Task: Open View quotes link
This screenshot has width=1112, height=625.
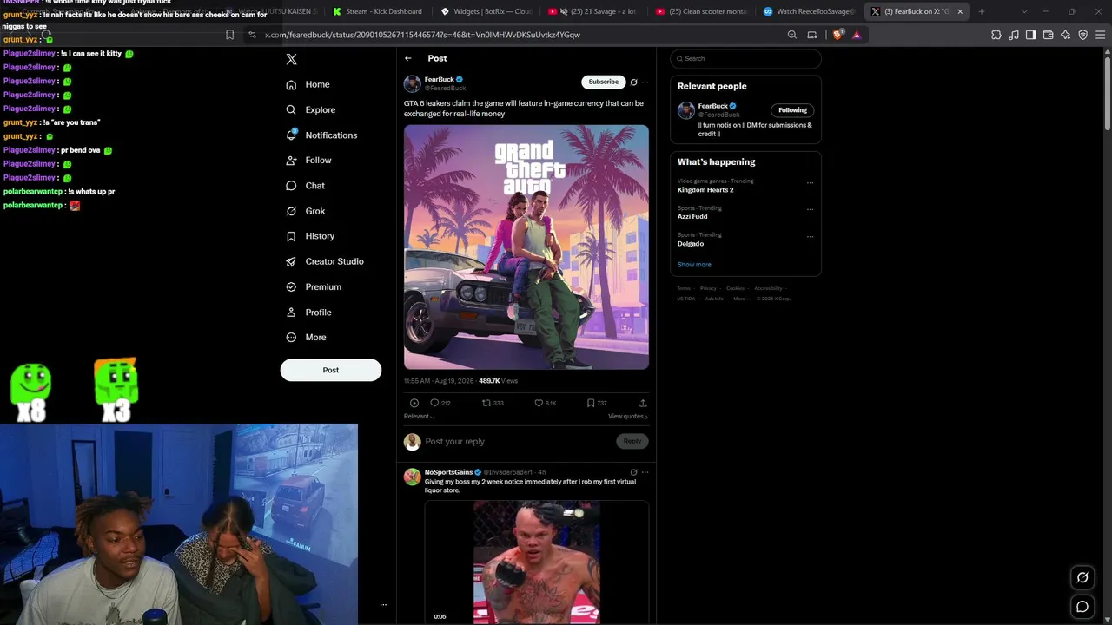Action: pos(628,417)
